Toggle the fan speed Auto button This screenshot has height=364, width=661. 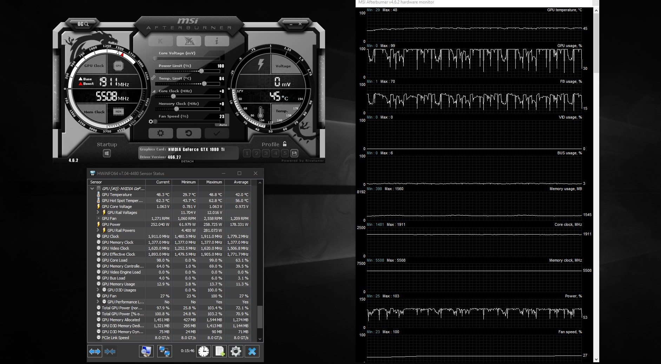point(223,124)
